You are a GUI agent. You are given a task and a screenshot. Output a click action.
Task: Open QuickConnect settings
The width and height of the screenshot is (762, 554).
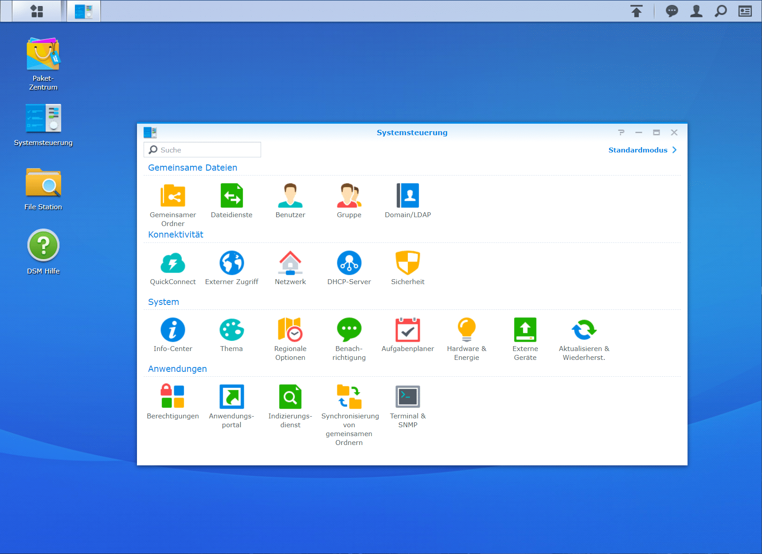[172, 263]
